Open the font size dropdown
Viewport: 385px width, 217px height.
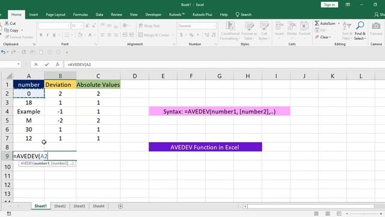pos(81,26)
